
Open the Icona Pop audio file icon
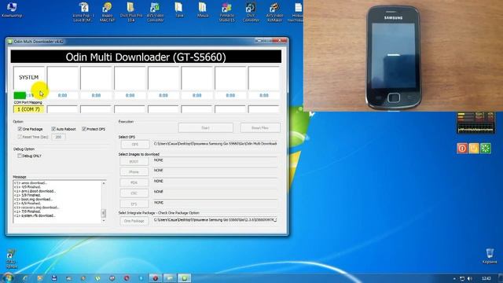click(83, 12)
